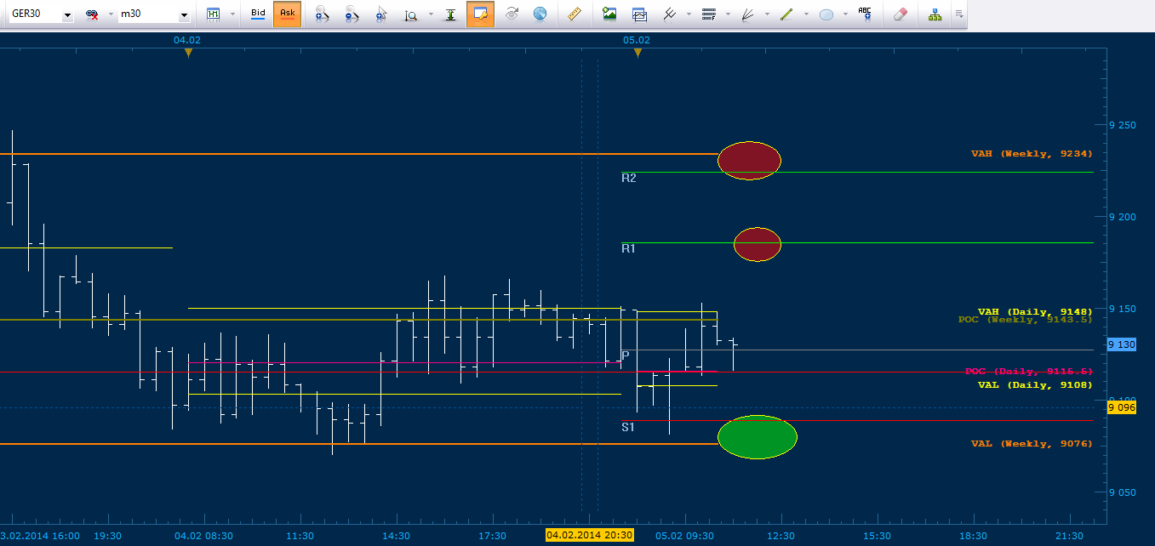The image size is (1155, 546).
Task: Click the zoom out magnifier icon
Action: click(x=352, y=14)
